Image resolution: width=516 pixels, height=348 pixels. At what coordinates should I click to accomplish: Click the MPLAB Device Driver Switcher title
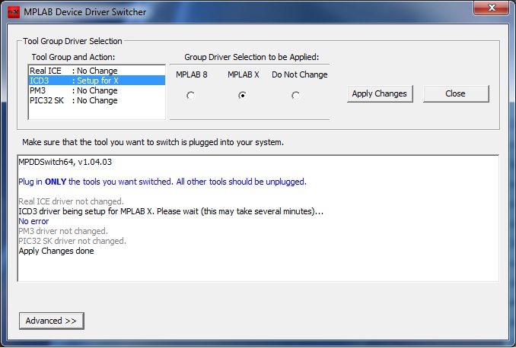pyautogui.click(x=85, y=12)
